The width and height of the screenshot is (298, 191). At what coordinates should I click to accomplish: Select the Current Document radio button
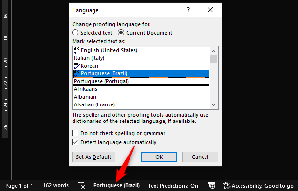(x=121, y=33)
